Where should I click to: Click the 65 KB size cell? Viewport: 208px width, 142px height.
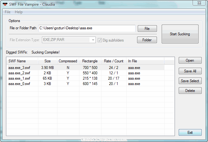[47, 78]
